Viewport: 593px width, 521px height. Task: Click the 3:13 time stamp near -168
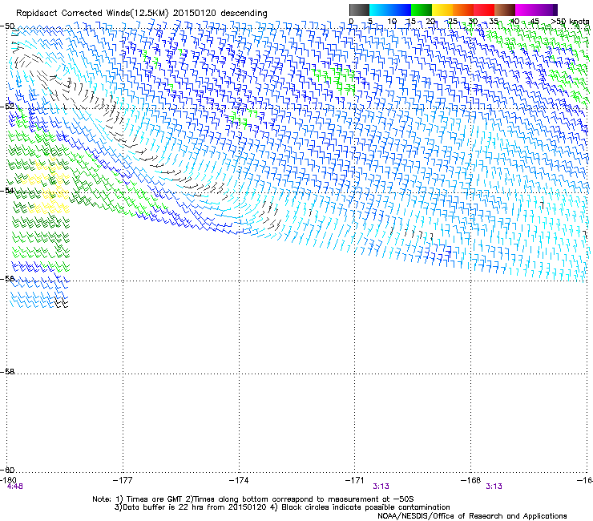[x=494, y=487]
